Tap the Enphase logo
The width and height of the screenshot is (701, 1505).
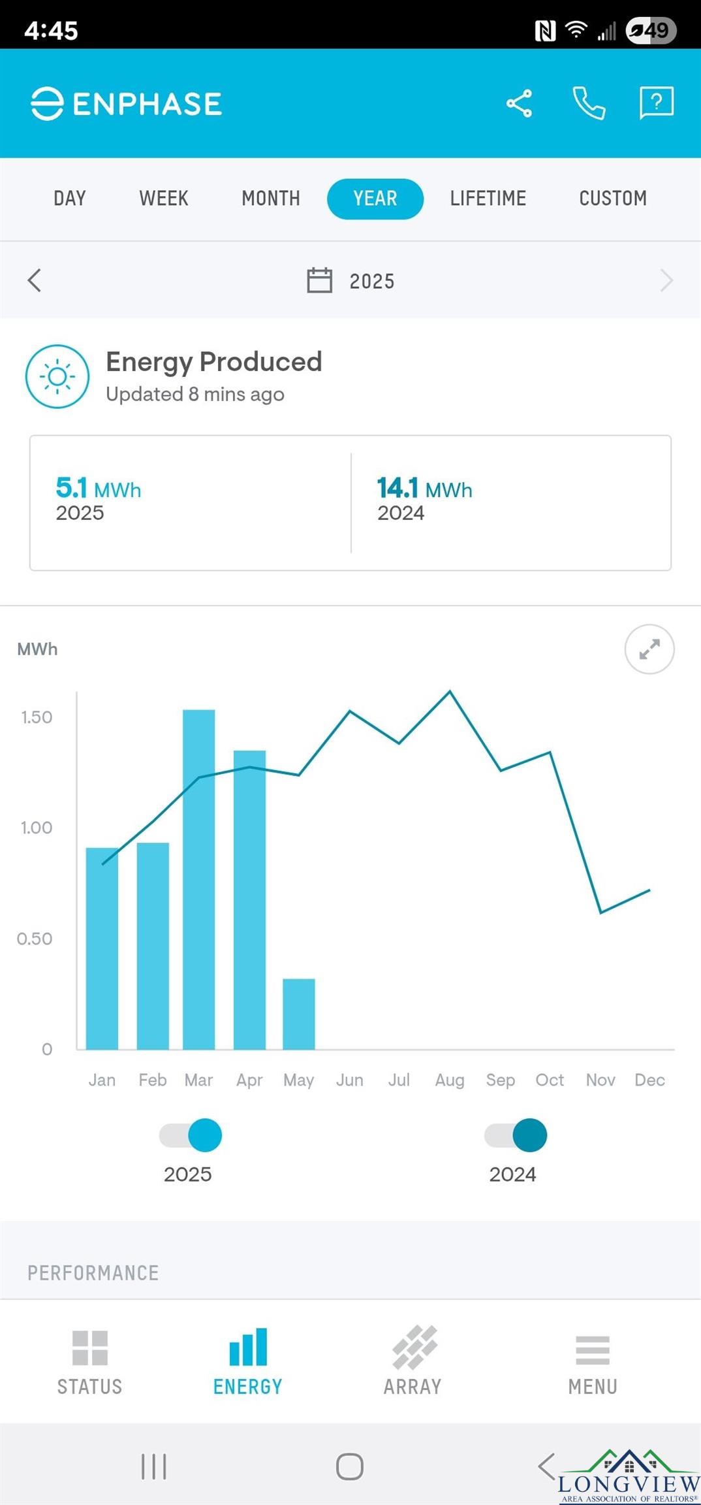tap(127, 104)
